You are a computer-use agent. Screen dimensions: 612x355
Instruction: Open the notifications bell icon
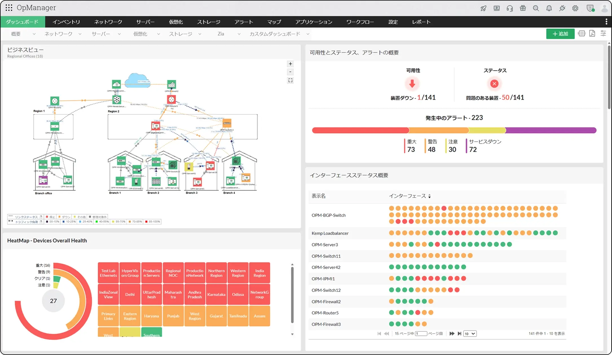point(549,8)
